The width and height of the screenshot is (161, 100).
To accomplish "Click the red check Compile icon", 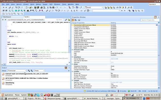I will pyautogui.click(x=111, y=7).
